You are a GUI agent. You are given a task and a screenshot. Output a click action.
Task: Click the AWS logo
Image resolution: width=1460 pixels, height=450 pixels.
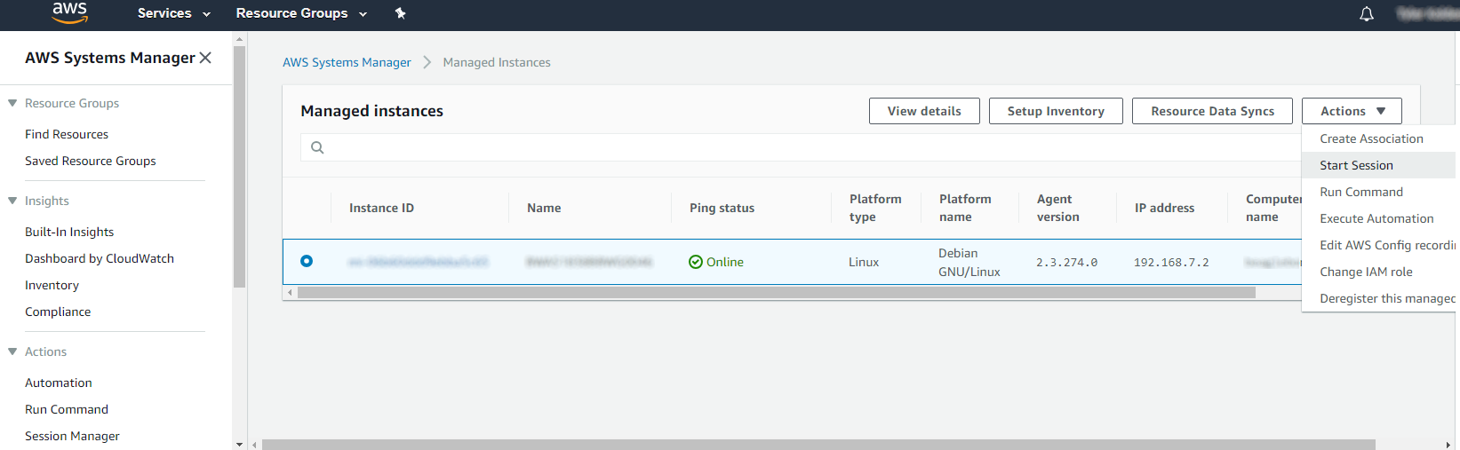pyautogui.click(x=69, y=12)
